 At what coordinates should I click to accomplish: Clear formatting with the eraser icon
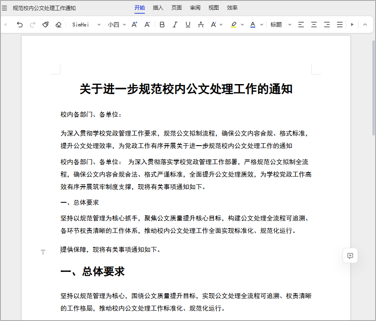(x=58, y=25)
